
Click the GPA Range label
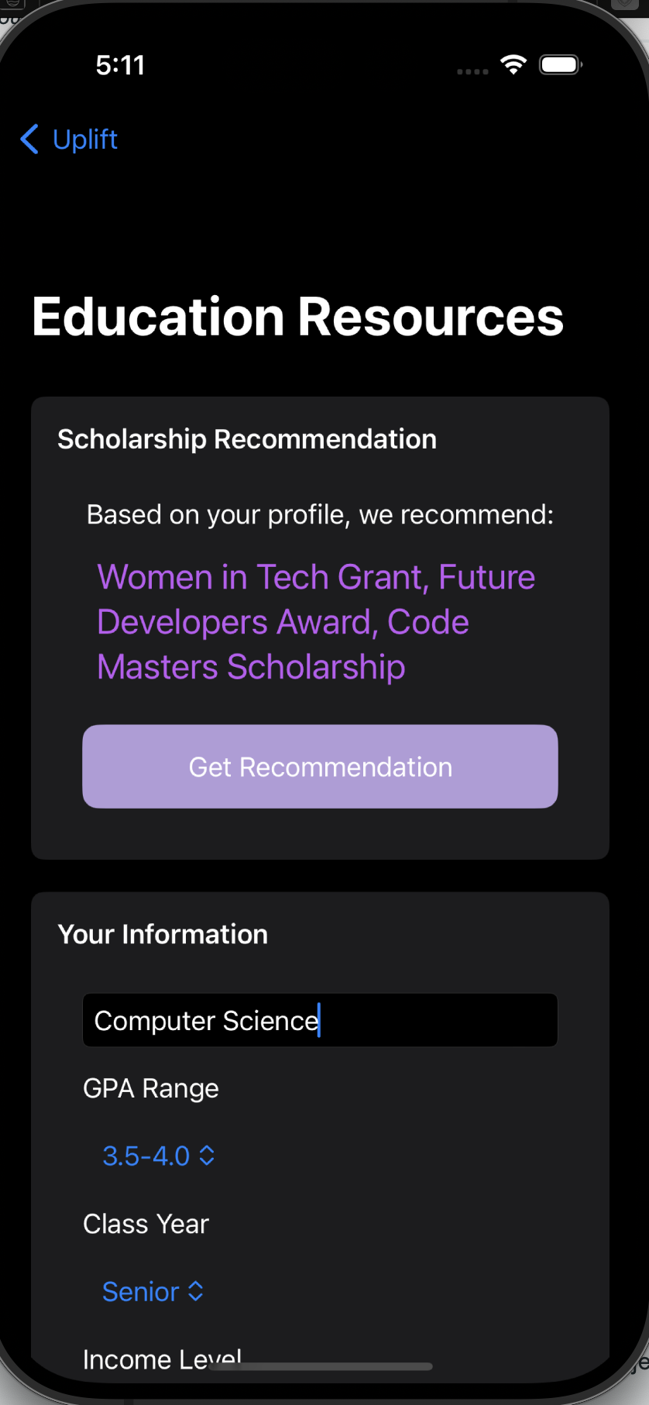(x=151, y=1088)
